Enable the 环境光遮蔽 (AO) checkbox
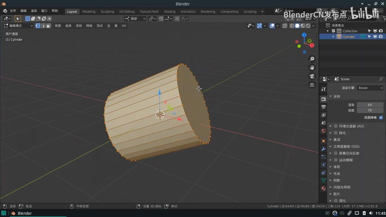Viewport: 386px width, 217px height. pyautogui.click(x=335, y=126)
